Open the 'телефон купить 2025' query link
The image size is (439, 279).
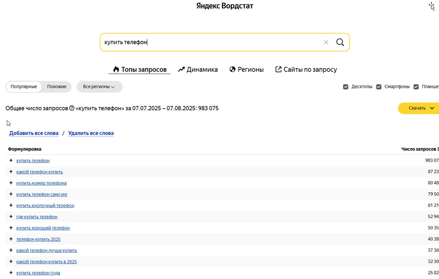point(38,239)
